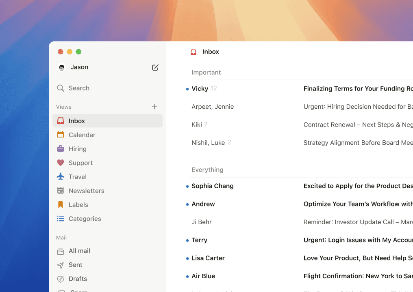Open the All mail folder

pos(80,251)
